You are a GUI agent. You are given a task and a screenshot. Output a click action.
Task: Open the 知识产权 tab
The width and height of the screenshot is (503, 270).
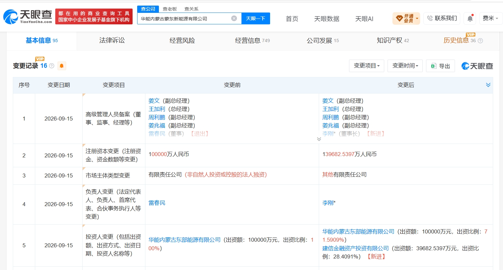(393, 40)
